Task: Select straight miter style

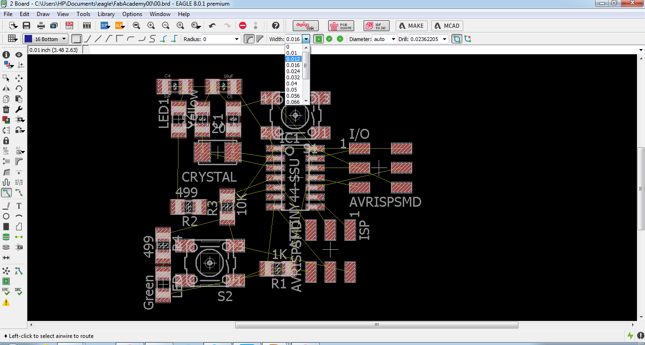Action: pos(259,39)
